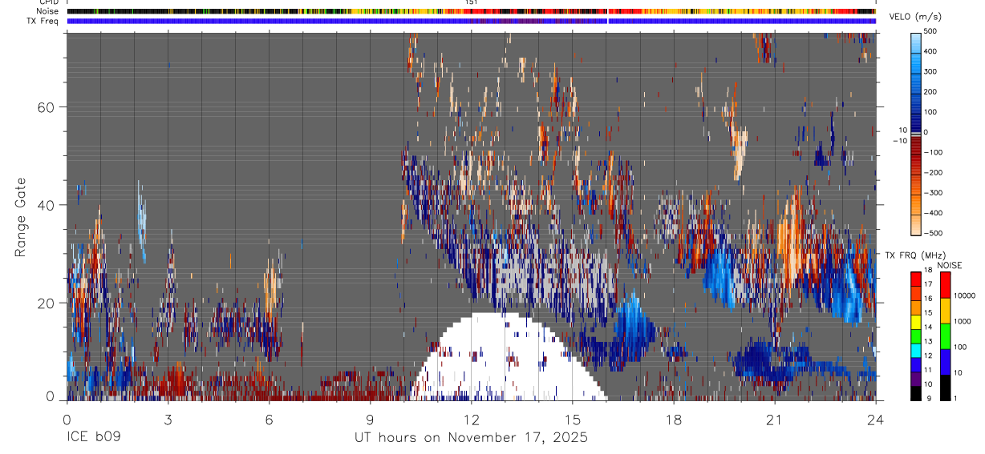The image size is (985, 454).
Task: Click the red top segment of TX FRQ colorbar
Action: (x=916, y=279)
